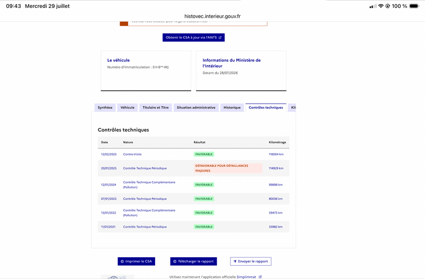The height and width of the screenshot is (279, 425).
Task: Click Télécharger le rapport button
Action: (x=193, y=261)
